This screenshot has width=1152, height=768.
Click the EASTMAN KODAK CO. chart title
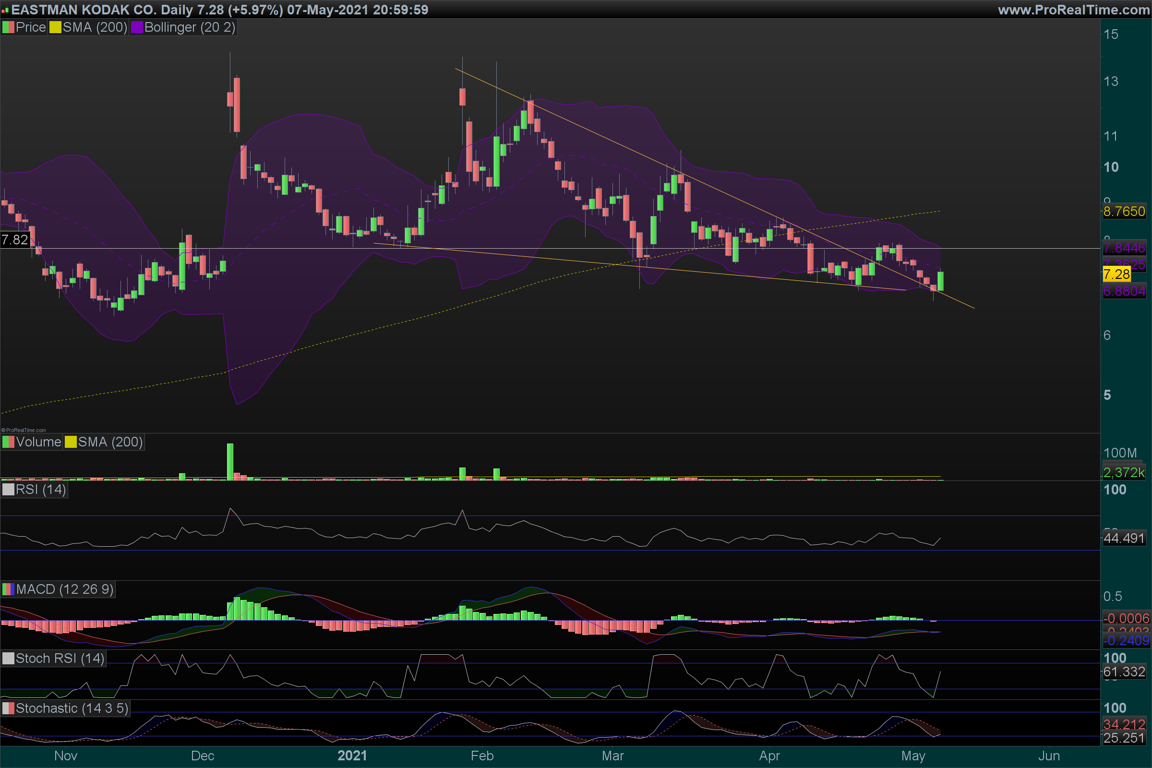[83, 10]
